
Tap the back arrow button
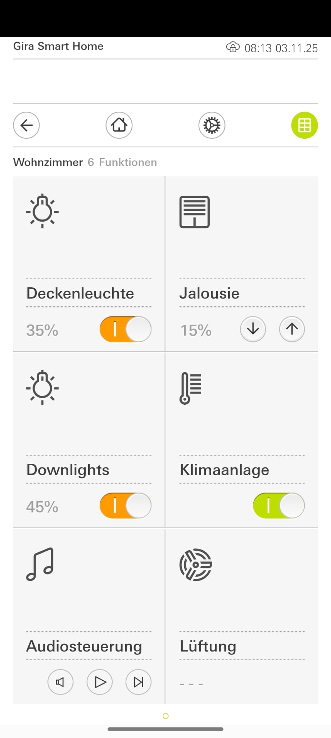pyautogui.click(x=26, y=125)
